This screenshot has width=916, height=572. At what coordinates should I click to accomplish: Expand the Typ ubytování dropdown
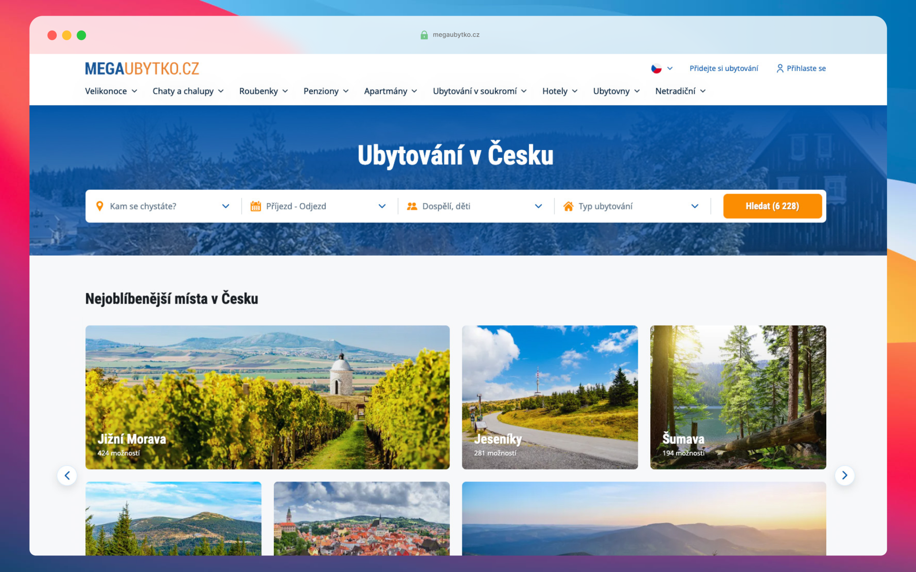tap(695, 206)
